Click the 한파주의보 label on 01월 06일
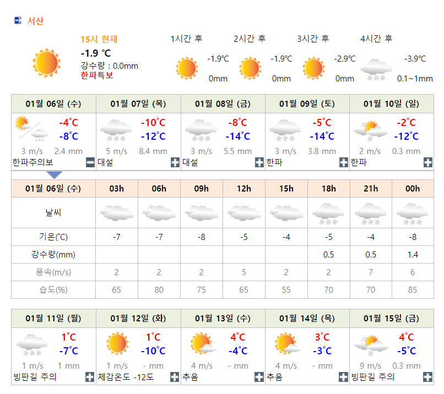Image resolution: width=444 pixels, height=394 pixels. click(x=33, y=162)
